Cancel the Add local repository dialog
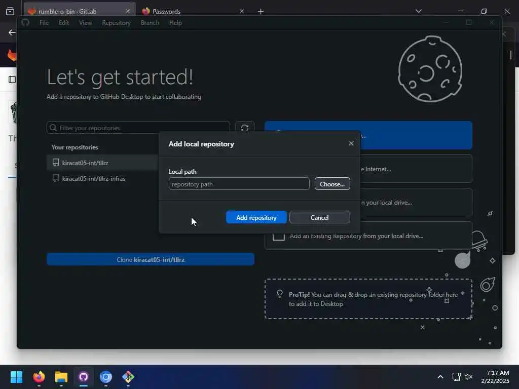The height and width of the screenshot is (389, 519). [319, 217]
